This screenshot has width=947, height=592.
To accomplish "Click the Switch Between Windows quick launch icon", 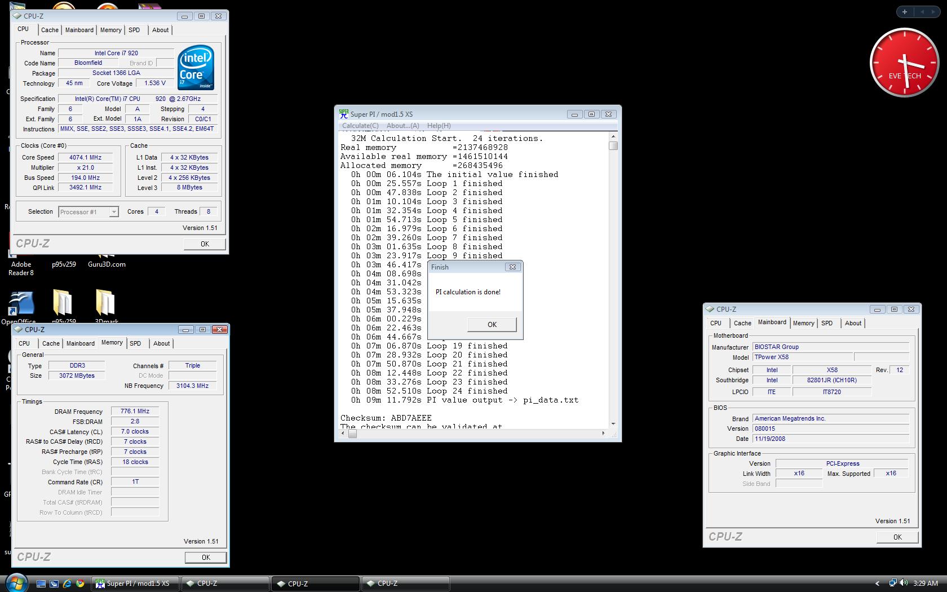I will 54,584.
